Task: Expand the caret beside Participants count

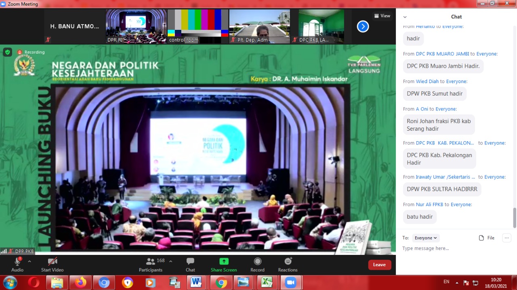Action: 170,261
